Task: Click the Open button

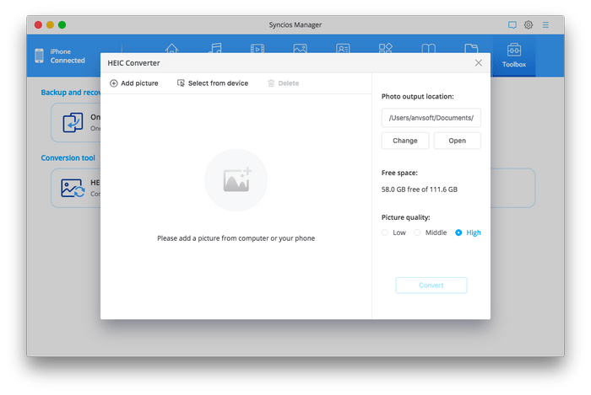Action: coord(458,141)
